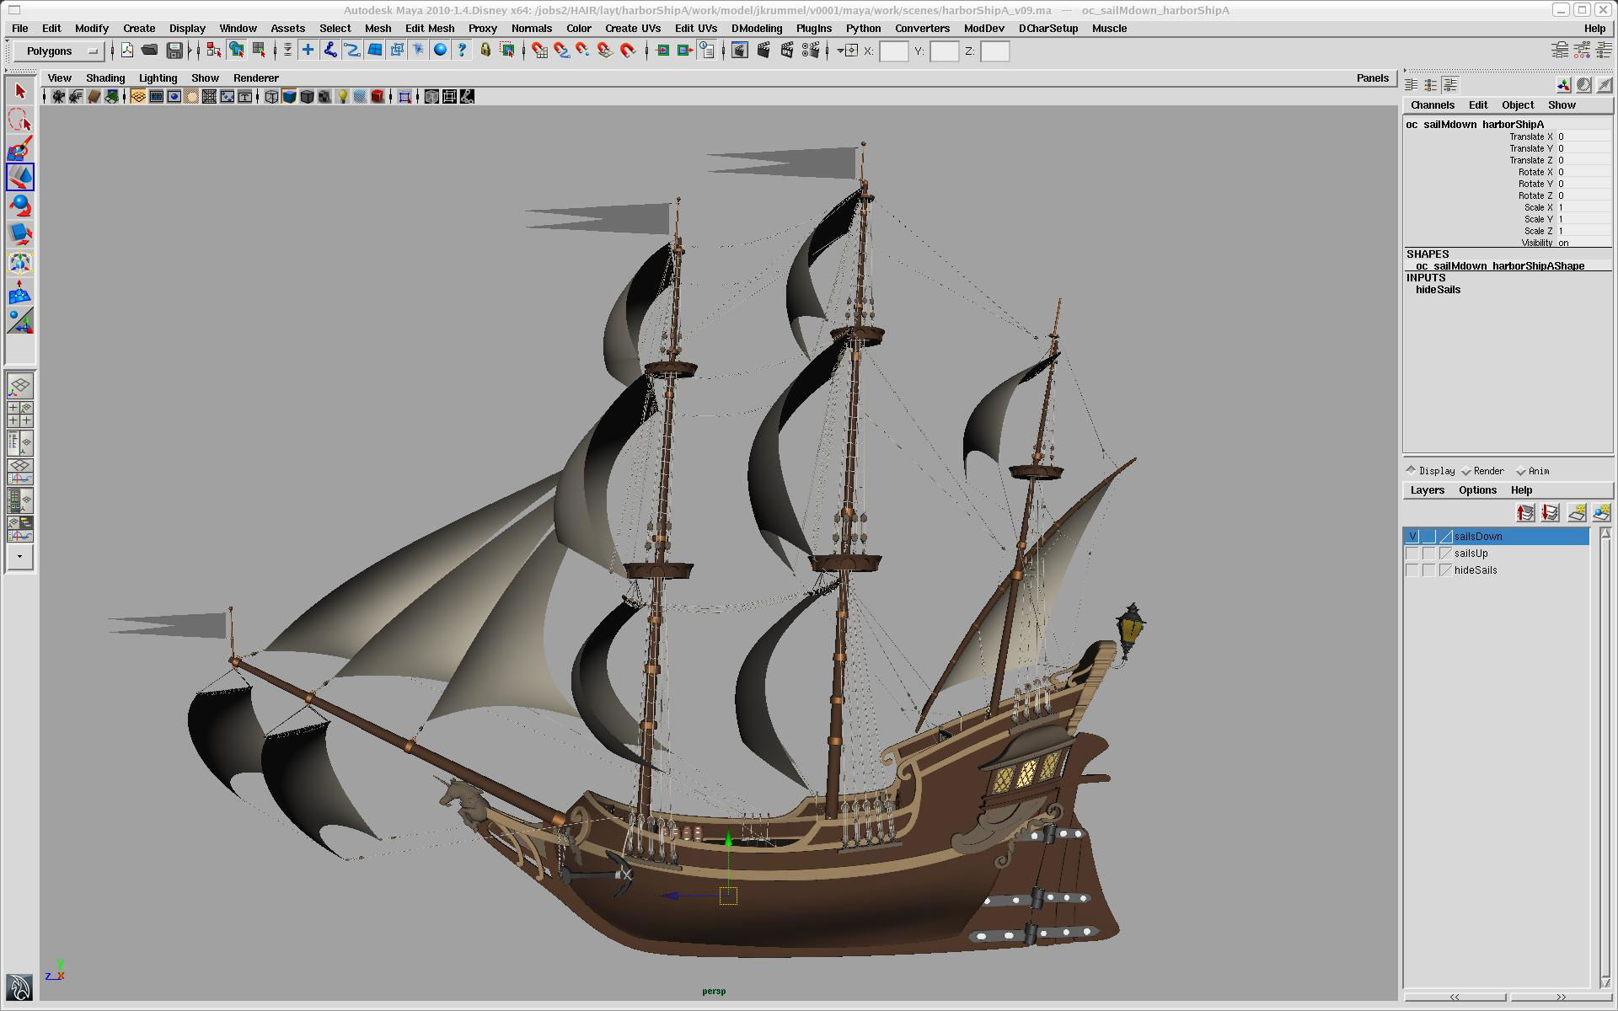The width and height of the screenshot is (1618, 1011).
Task: Select the Display layer radio button
Action: pos(1412,470)
